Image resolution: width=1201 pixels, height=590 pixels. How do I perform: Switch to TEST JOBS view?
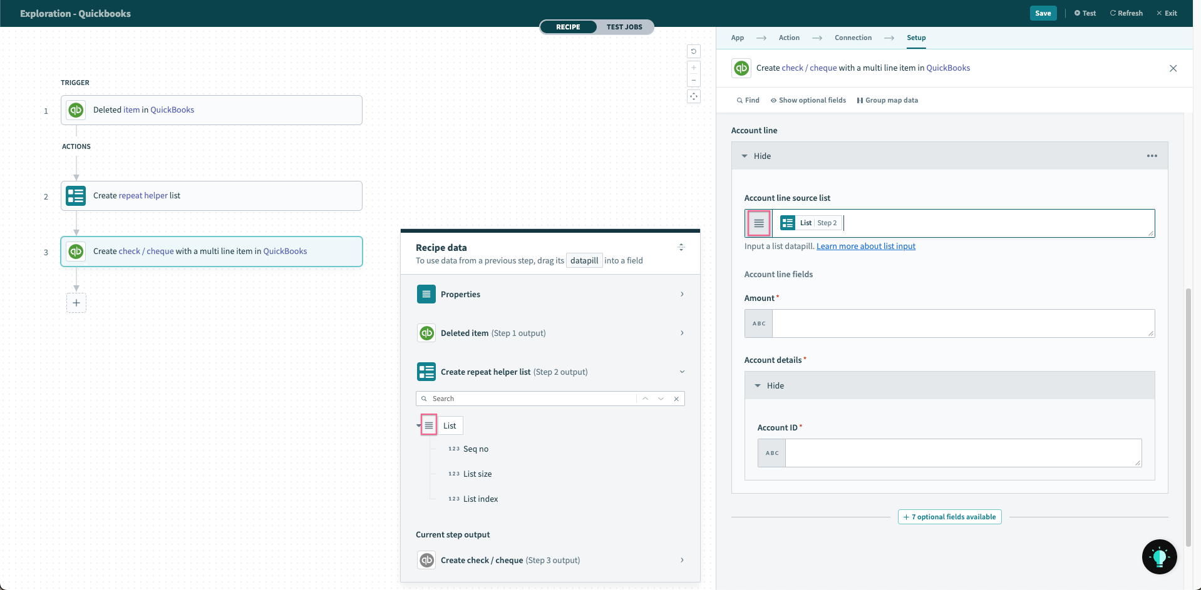pos(624,27)
